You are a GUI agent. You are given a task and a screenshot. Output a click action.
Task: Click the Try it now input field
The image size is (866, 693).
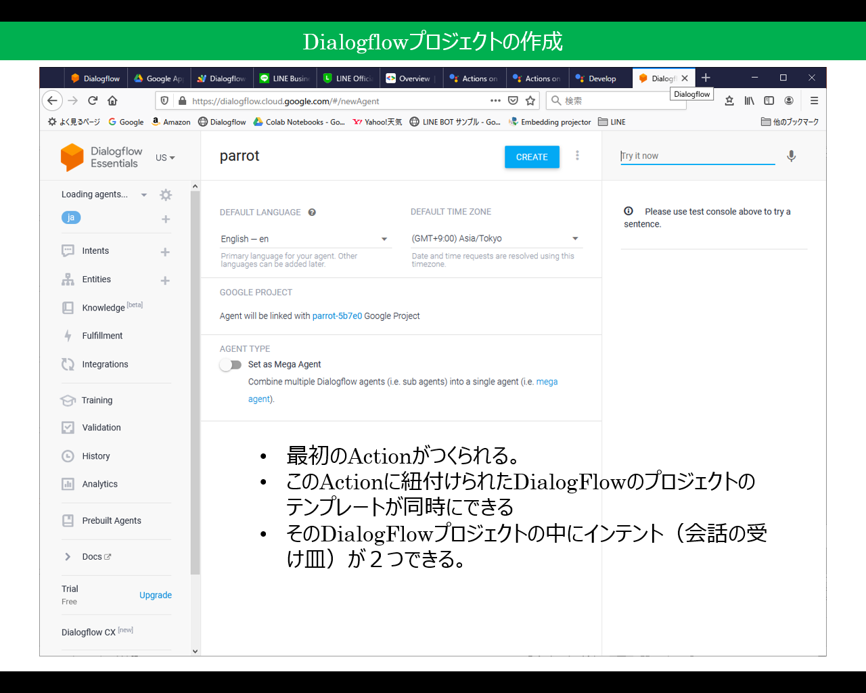[x=698, y=156]
